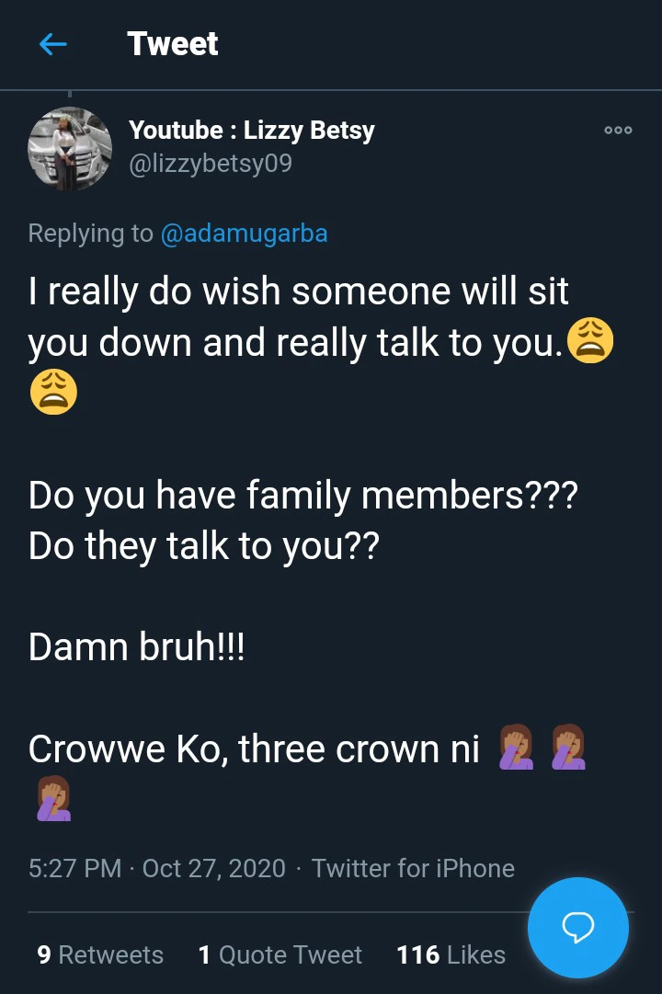The image size is (662, 994).
Task: Tap the Tweet header title
Action: coord(173,44)
